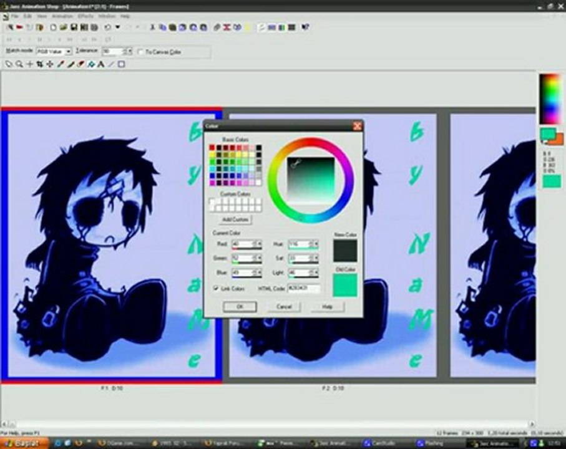
Task: Click inside the Red value field
Action: point(243,244)
